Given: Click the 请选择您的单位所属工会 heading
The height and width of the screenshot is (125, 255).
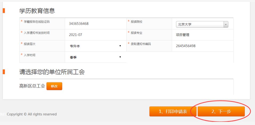Looking at the screenshot, I should tap(52, 72).
